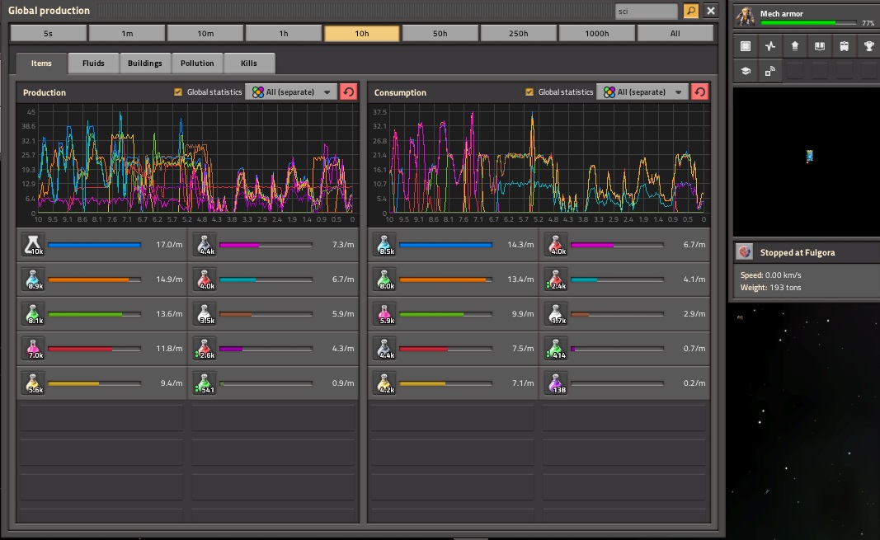The image size is (880, 540).
Task: Open the Consumption All (separate) dropdown
Action: (x=642, y=92)
